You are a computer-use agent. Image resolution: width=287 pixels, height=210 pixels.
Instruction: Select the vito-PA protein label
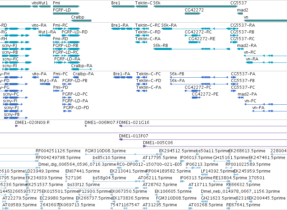pyautogui.click(x=39, y=74)
